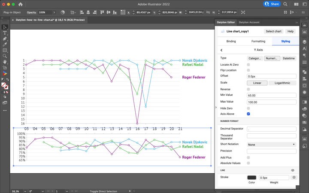Toggle constrain width and height link icon

(208, 12)
